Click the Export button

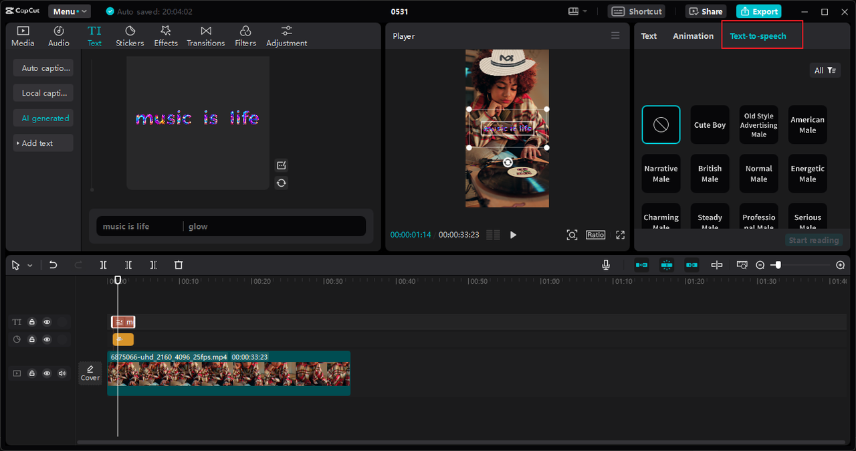[758, 11]
